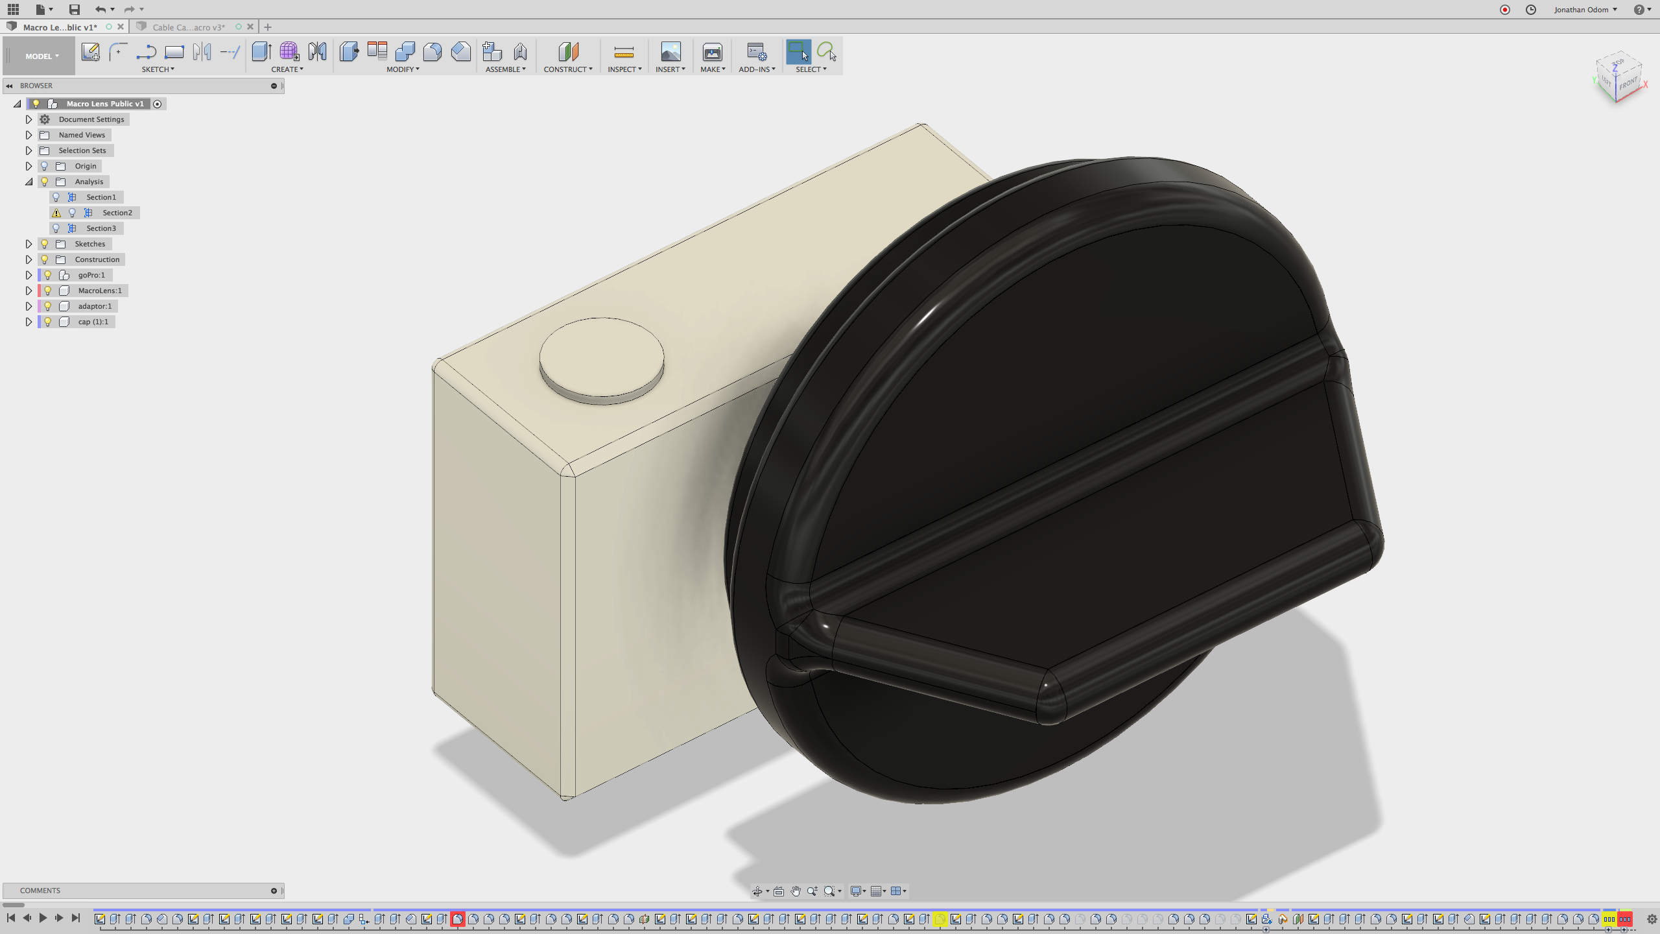The width and height of the screenshot is (1660, 934).
Task: Toggle visibility bulb of Section1
Action: [56, 197]
